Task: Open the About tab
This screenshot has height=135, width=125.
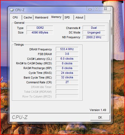Action: 79,17
